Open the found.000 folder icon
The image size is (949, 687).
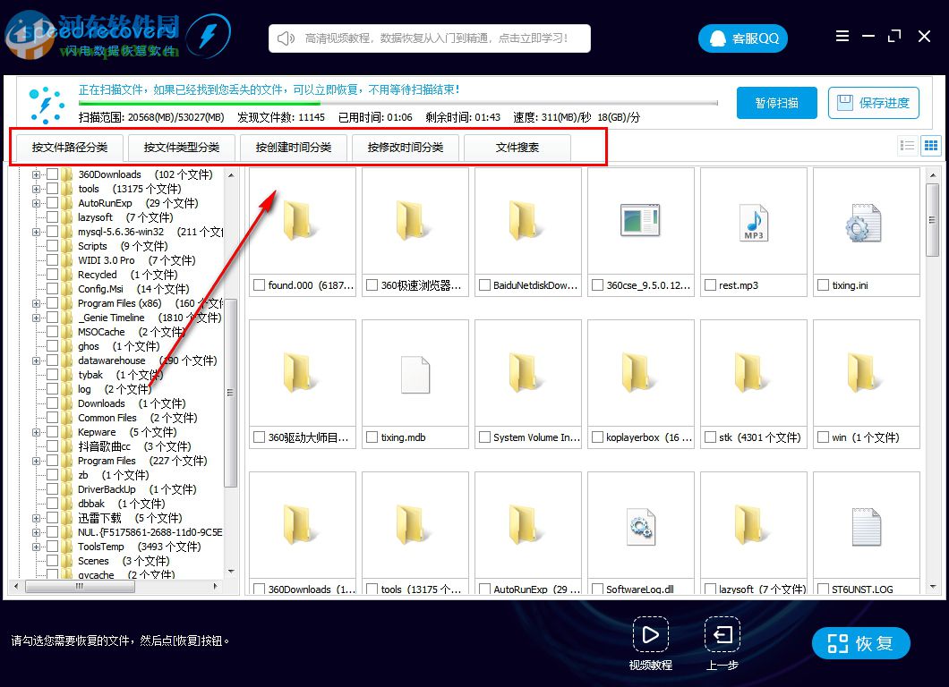click(298, 221)
